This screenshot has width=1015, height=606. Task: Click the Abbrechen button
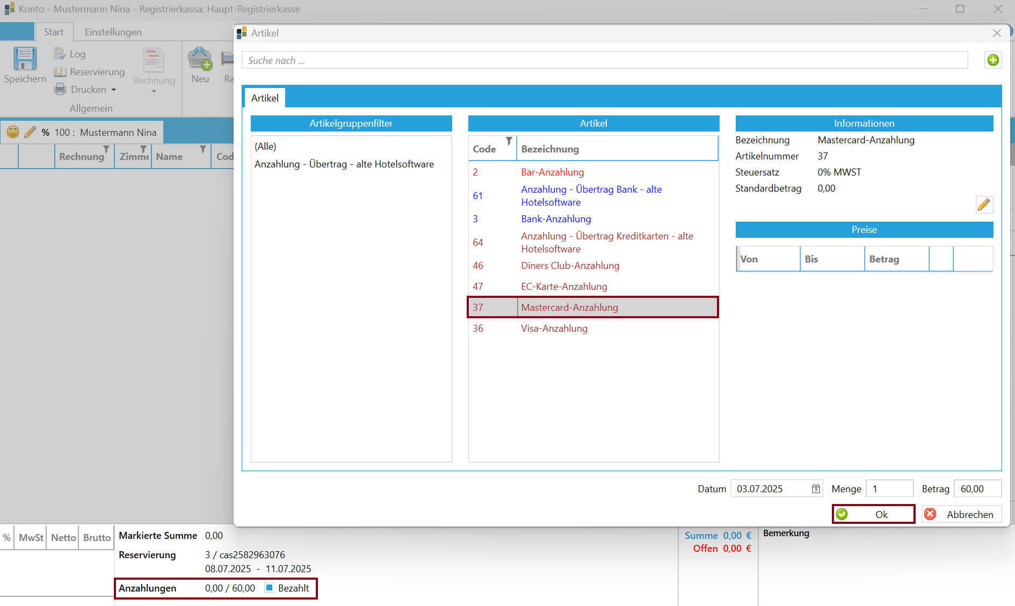click(962, 514)
